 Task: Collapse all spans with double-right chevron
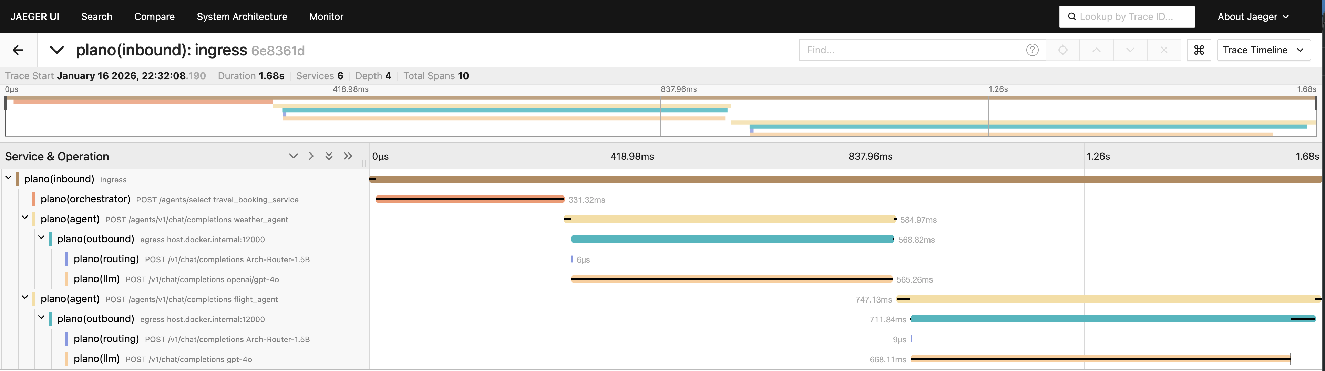[348, 156]
